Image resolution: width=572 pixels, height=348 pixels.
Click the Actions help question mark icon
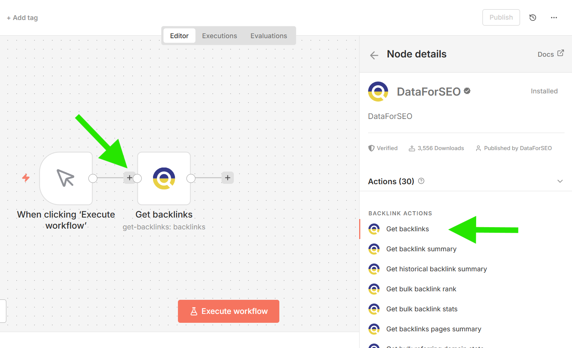421,181
